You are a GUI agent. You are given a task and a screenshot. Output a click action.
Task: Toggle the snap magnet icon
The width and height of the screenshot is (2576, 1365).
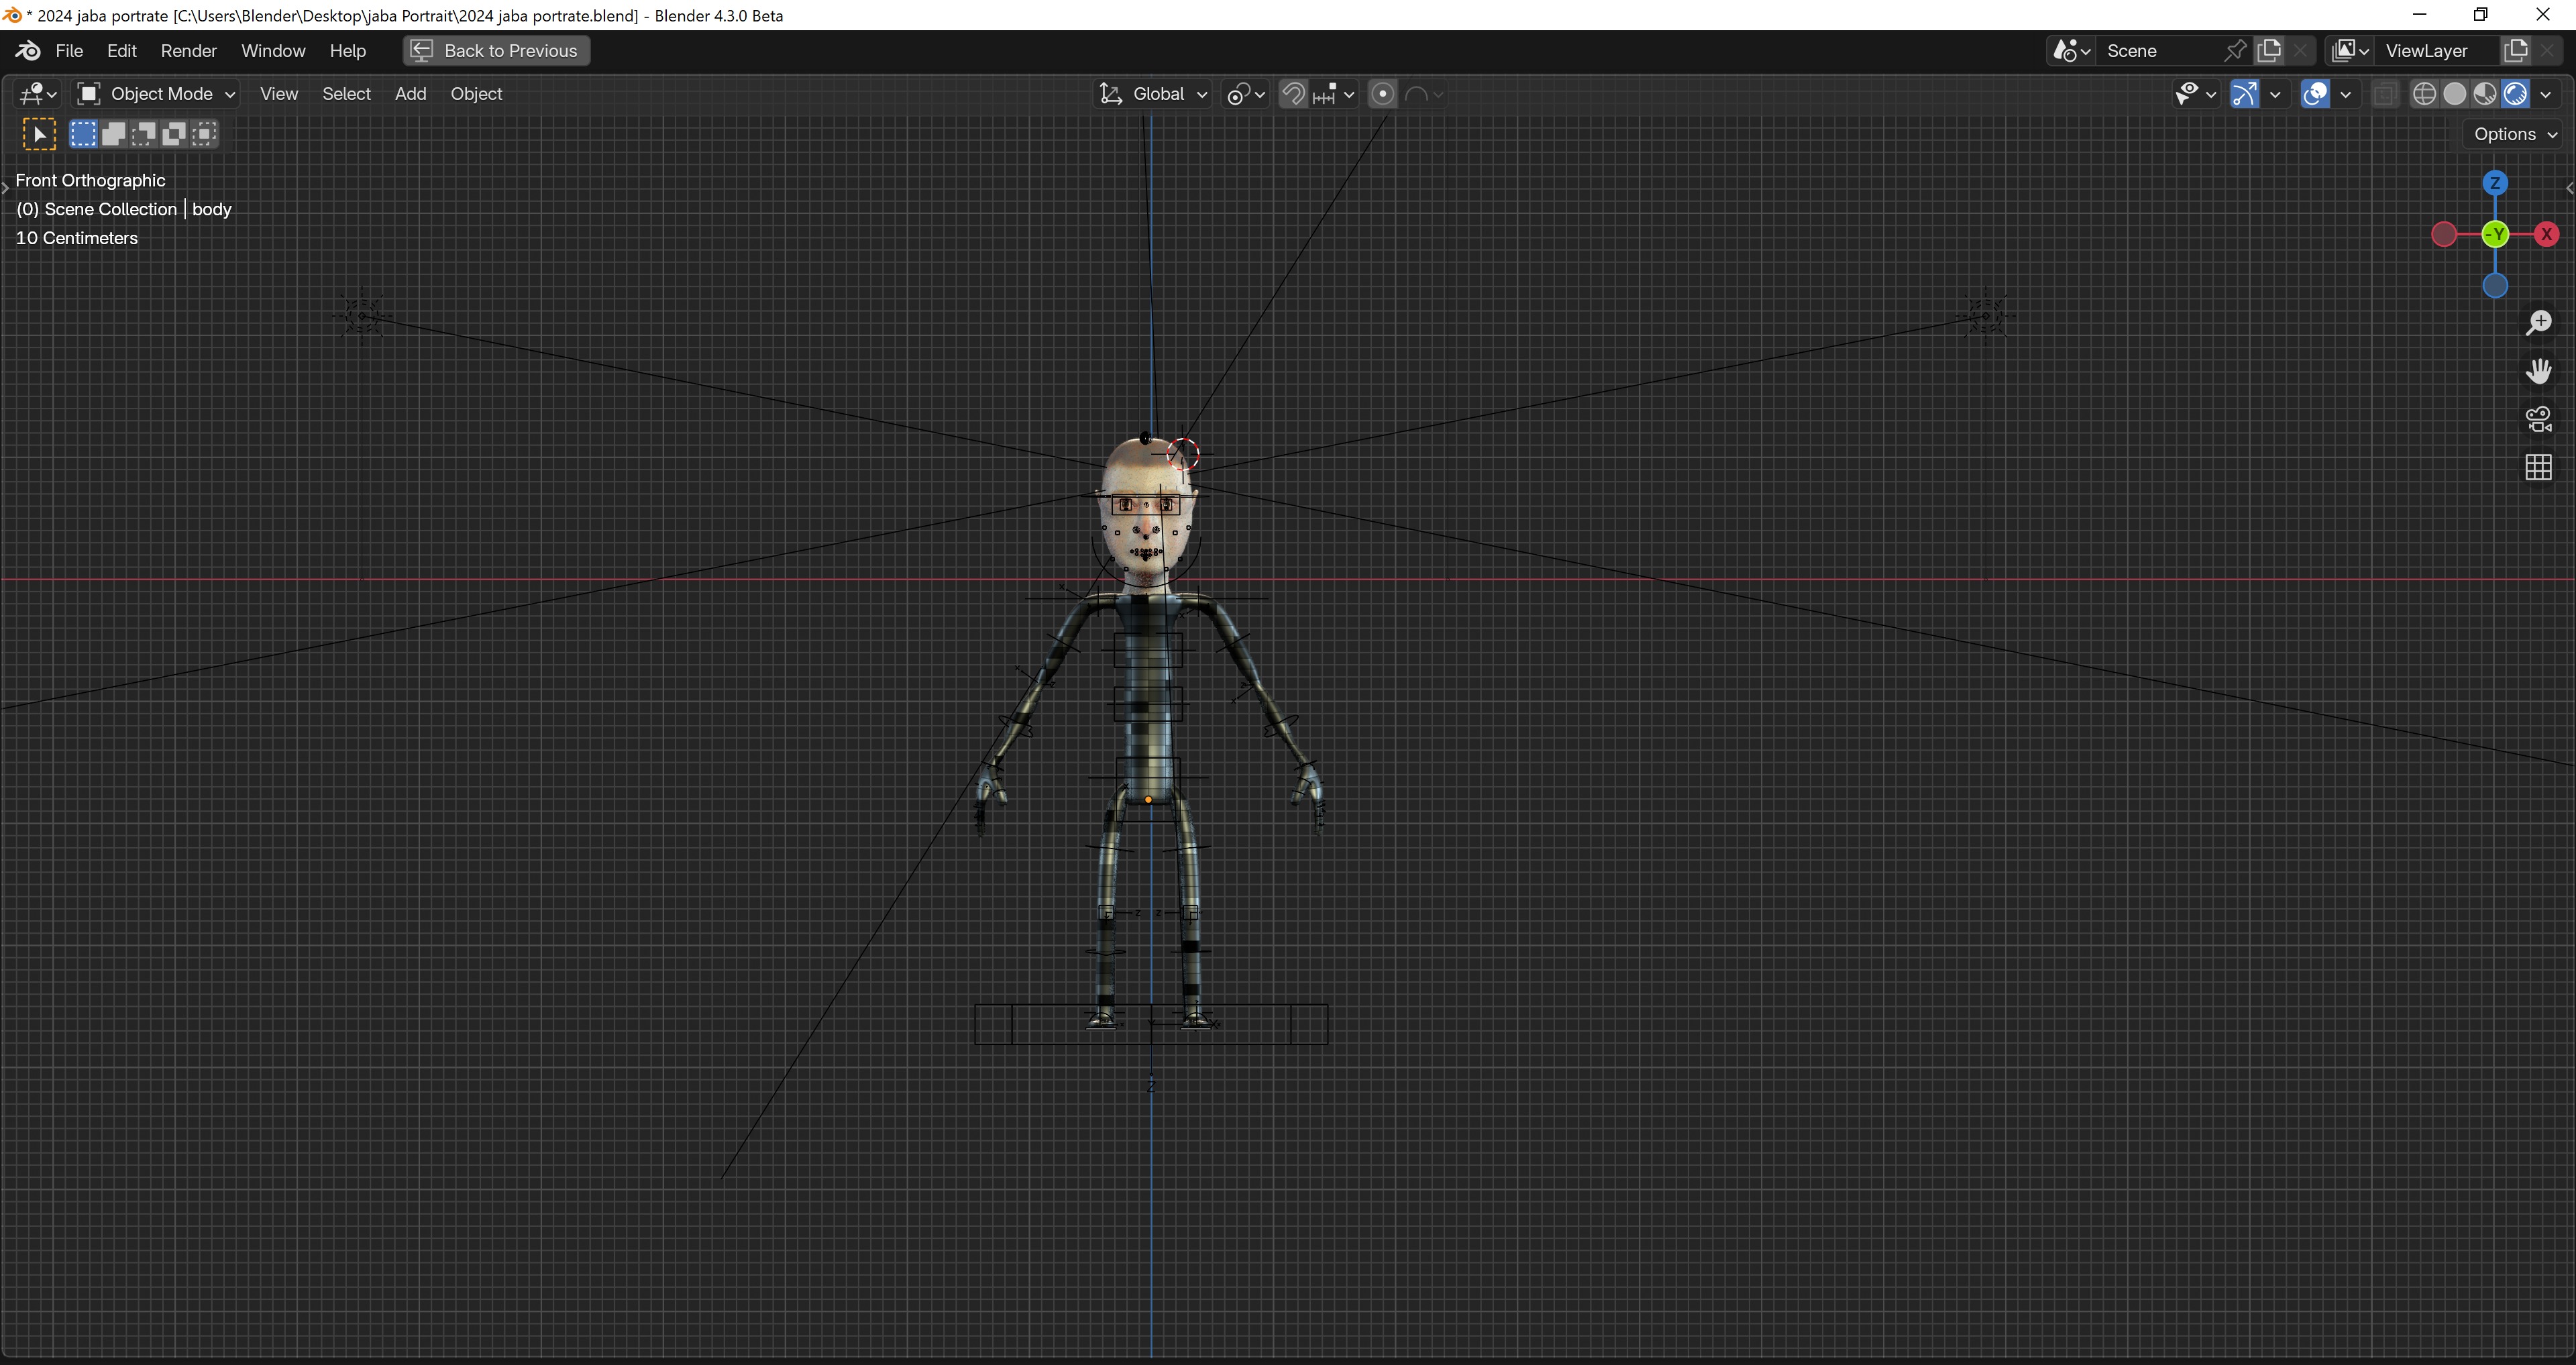[1293, 94]
